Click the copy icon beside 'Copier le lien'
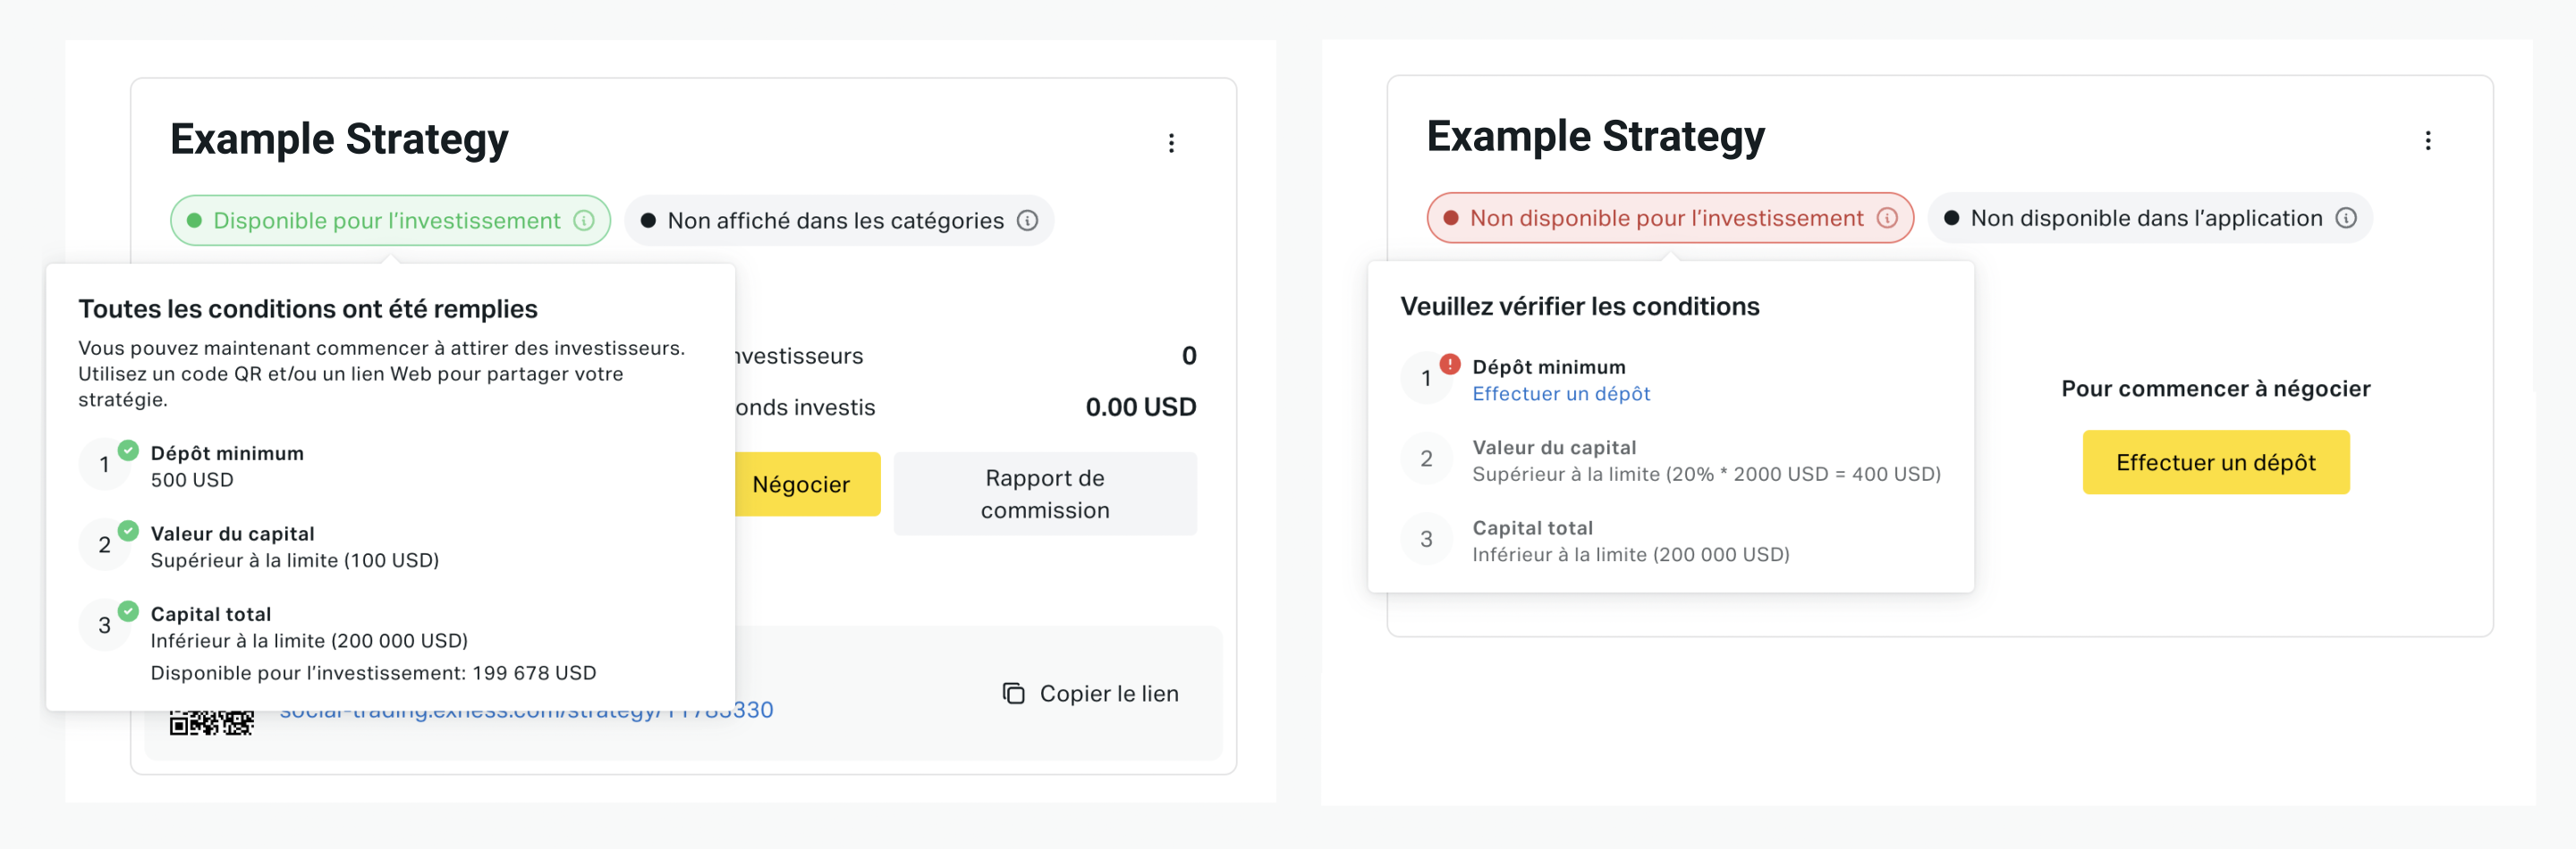The height and width of the screenshot is (849, 2576). point(1014,693)
